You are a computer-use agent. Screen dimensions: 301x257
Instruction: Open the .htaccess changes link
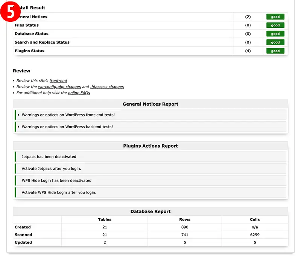coord(107,87)
